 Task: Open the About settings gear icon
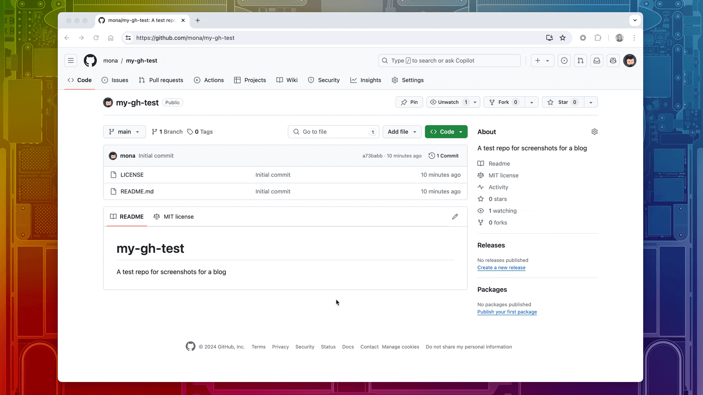pyautogui.click(x=594, y=132)
